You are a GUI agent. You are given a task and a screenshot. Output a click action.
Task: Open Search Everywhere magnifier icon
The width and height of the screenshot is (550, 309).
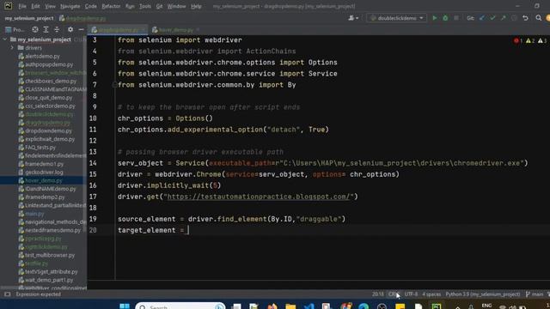539,18
